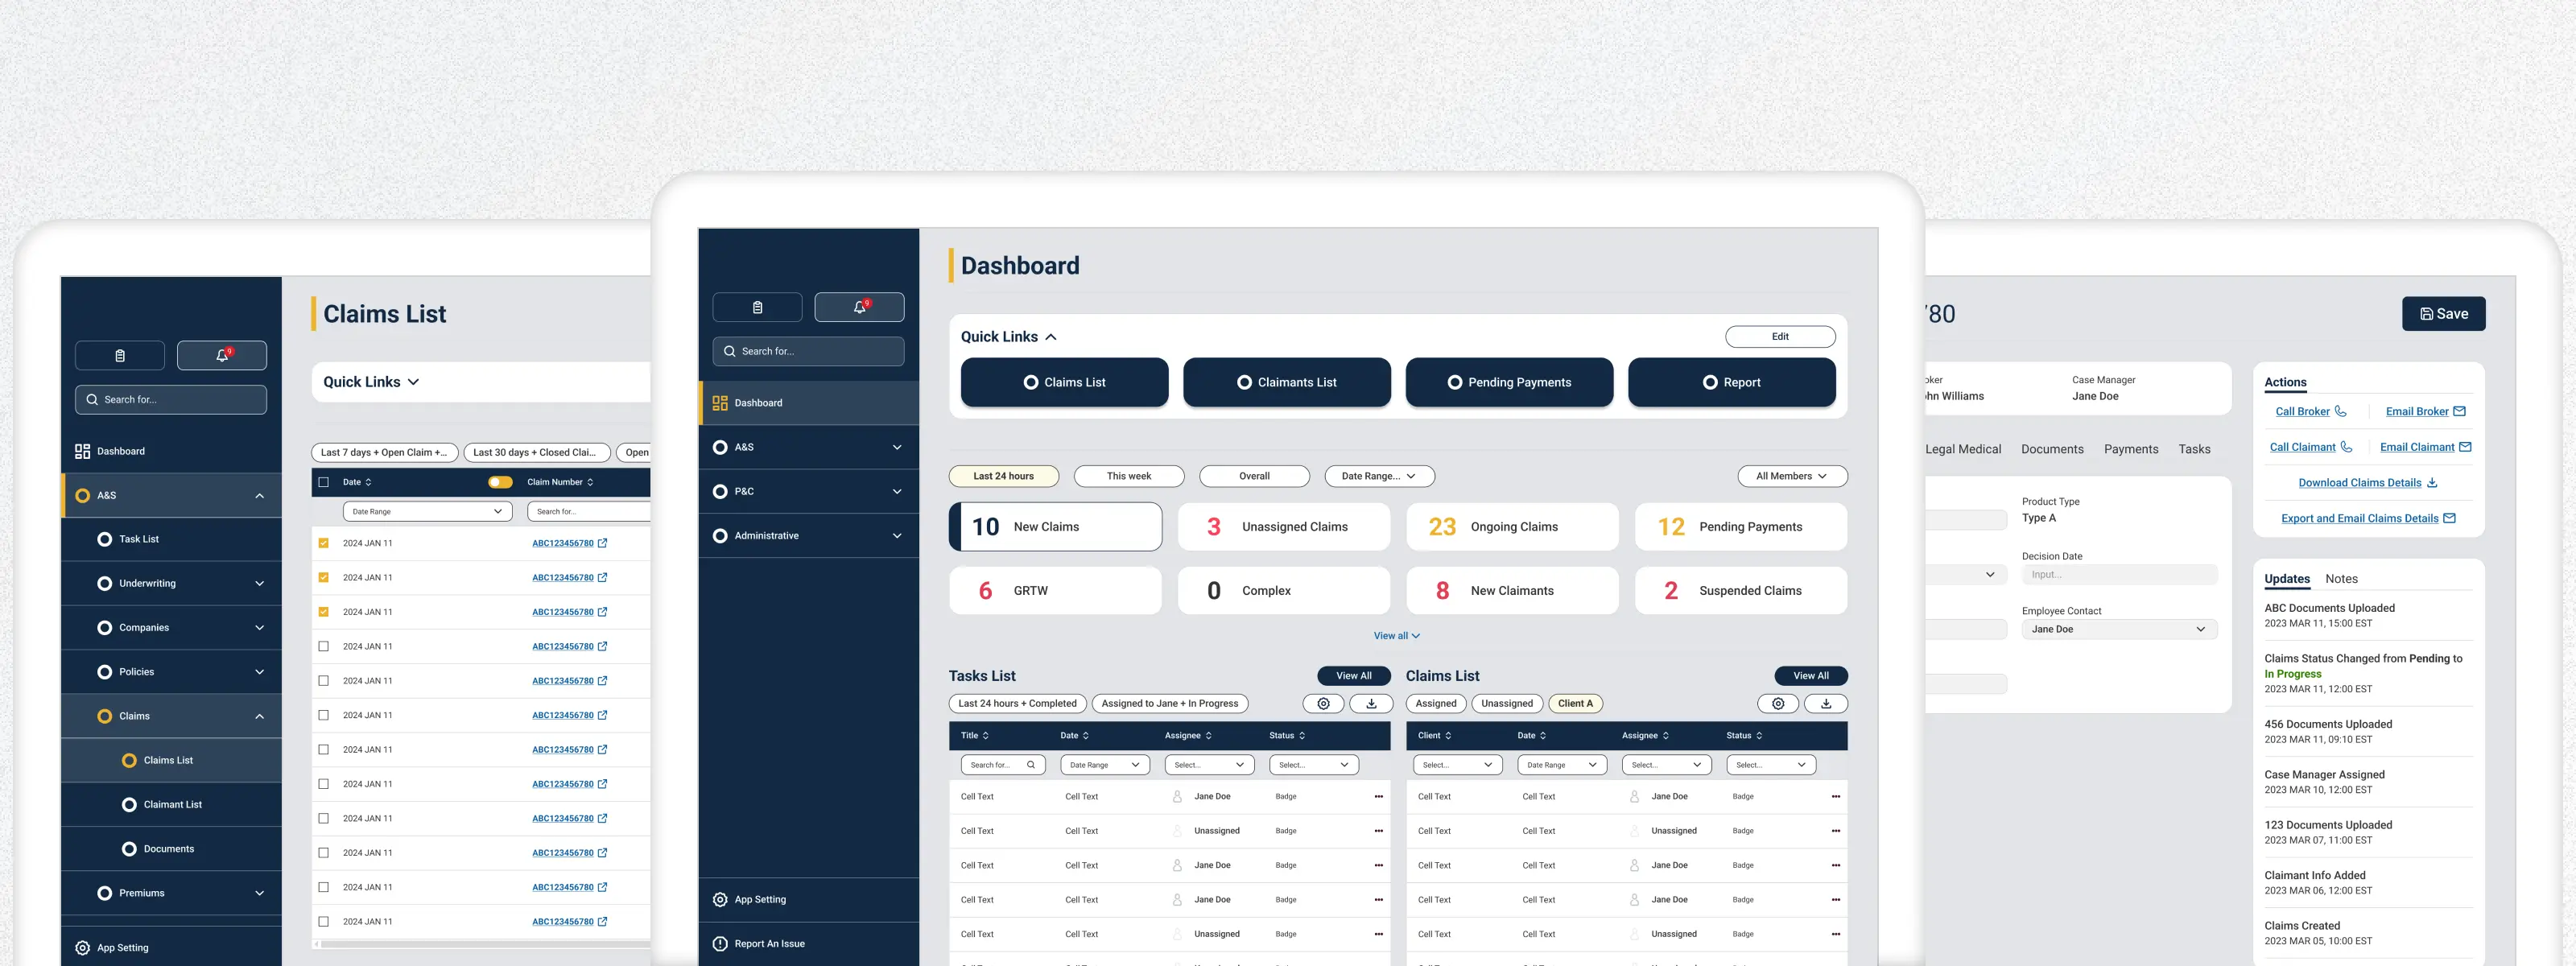The width and height of the screenshot is (2576, 966).
Task: Click the phone icon next to Call Broker
Action: (2340, 411)
